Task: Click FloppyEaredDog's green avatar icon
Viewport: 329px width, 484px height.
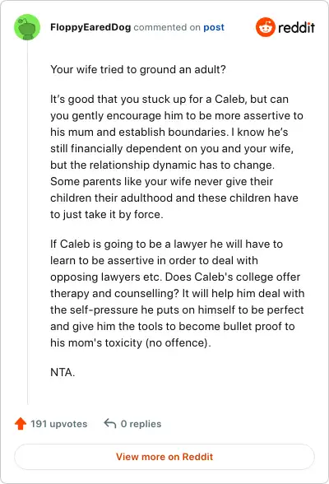Action: click(27, 27)
